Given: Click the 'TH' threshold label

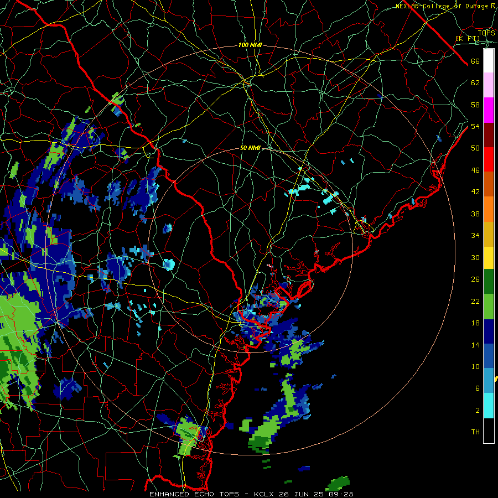Looking at the screenshot, I should [475, 432].
